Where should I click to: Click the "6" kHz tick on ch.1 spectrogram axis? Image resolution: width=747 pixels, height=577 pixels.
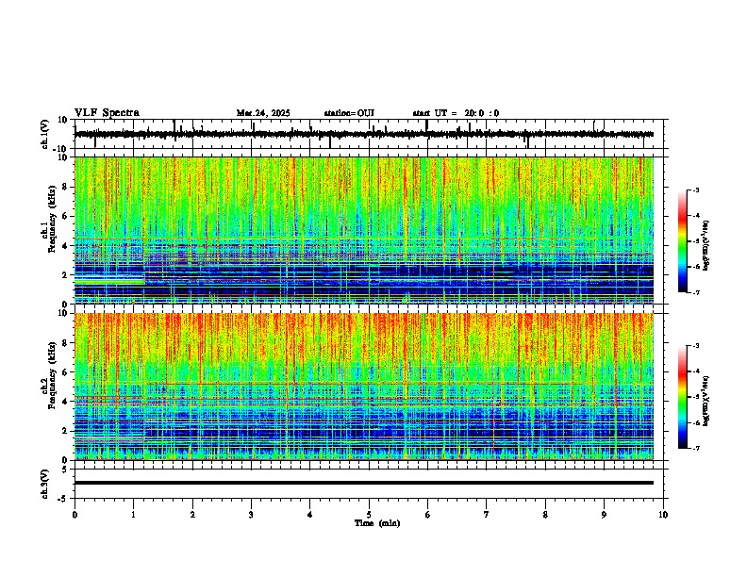[x=66, y=217]
